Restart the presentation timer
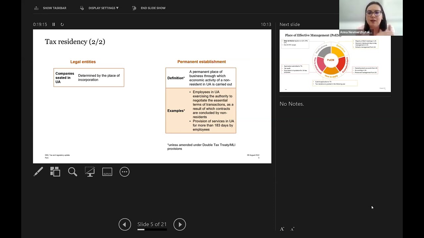Screen dimensions: 424x238 point(62,24)
